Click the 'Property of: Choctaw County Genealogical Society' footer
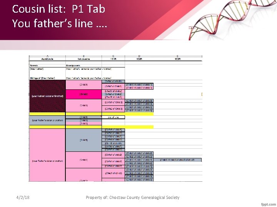This screenshot has height=207, width=277. point(132,197)
